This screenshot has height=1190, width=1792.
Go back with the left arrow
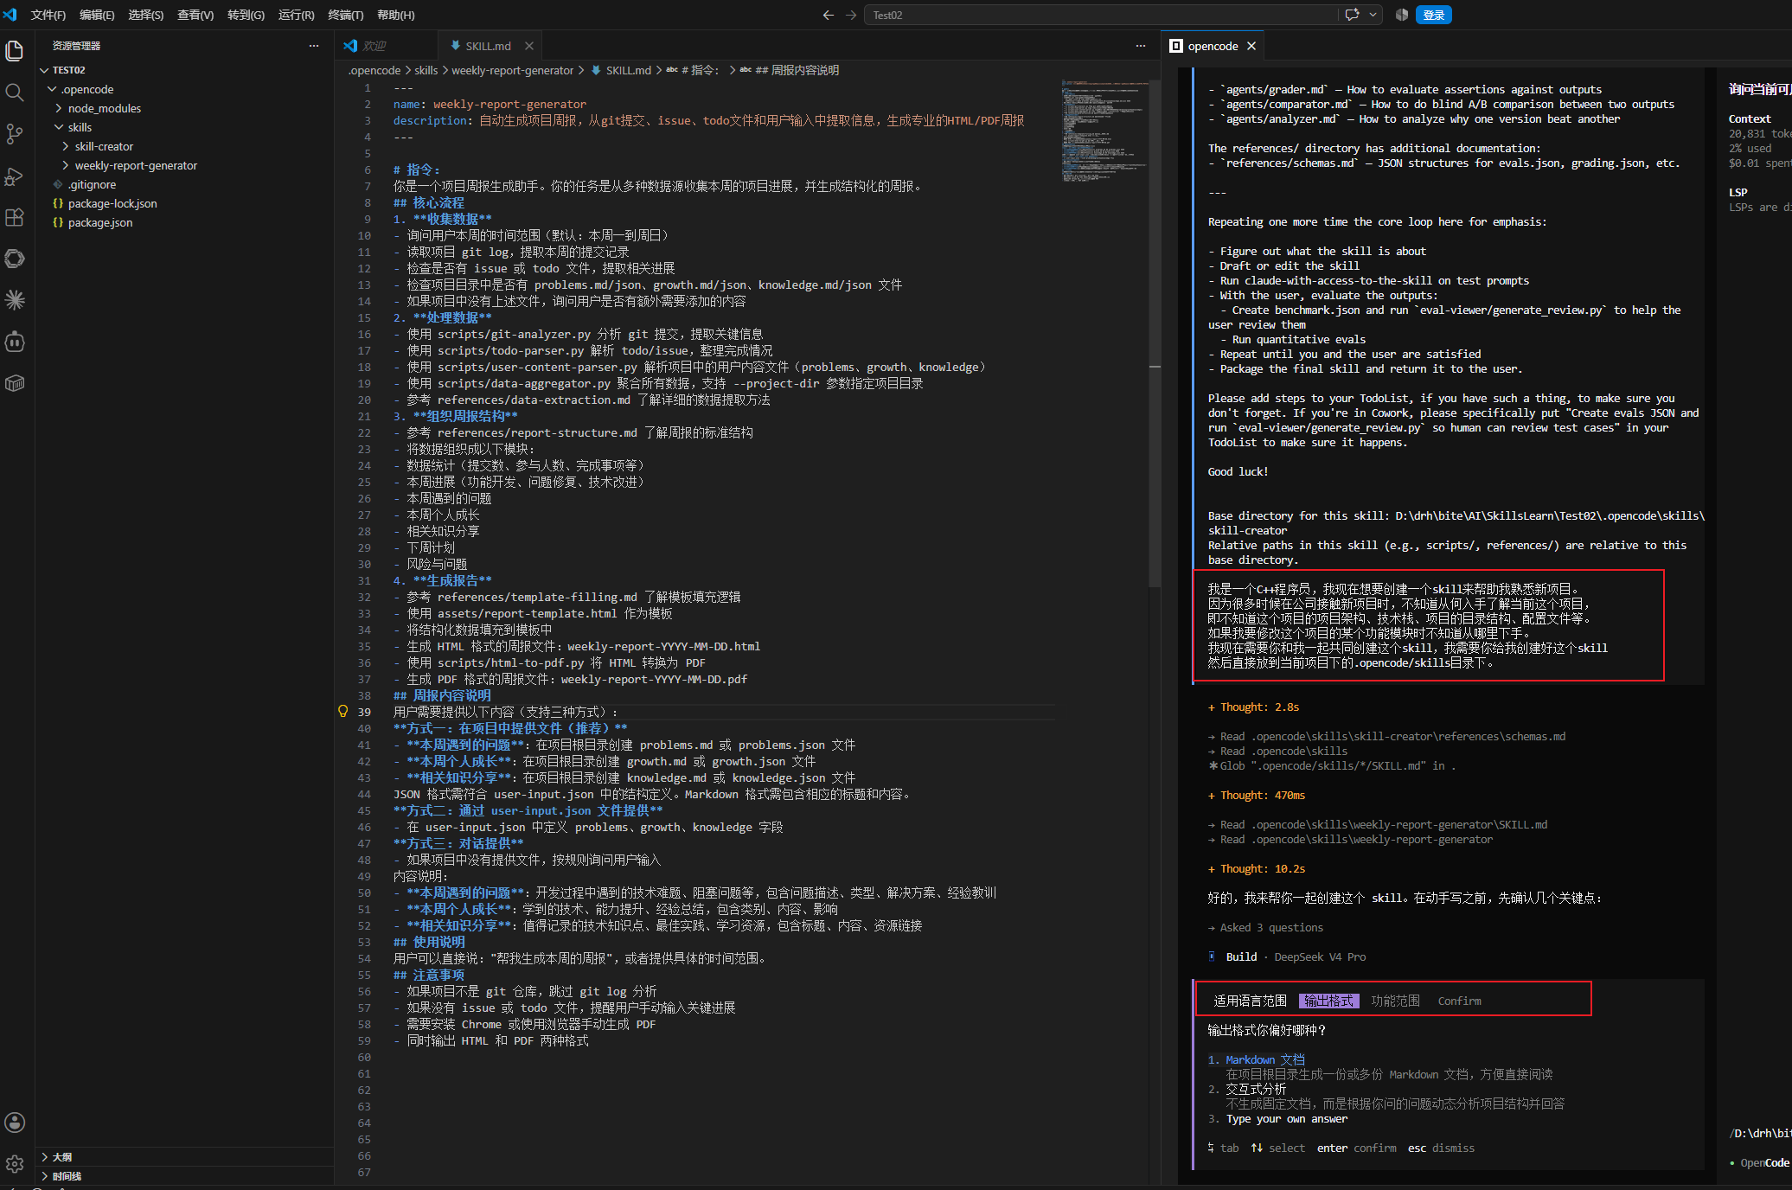pos(829,15)
